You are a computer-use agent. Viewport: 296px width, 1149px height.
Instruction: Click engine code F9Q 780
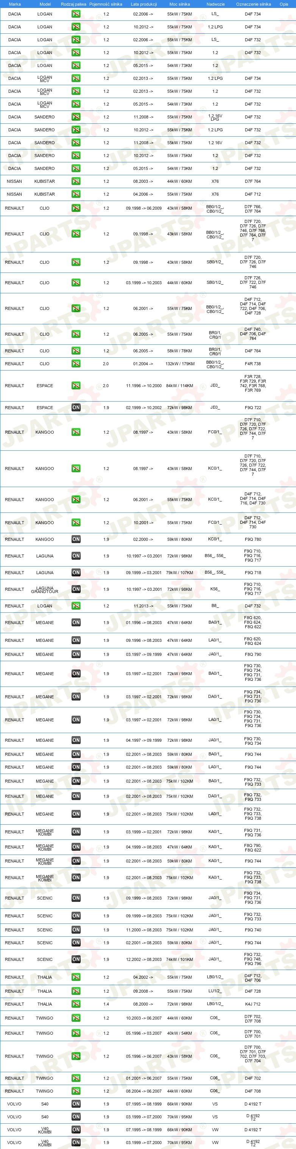click(x=253, y=539)
